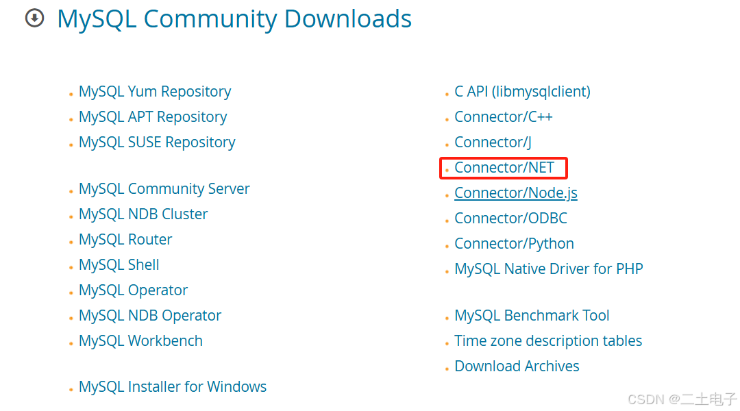
Task: Select the Connector/C++ link
Action: [x=504, y=117]
